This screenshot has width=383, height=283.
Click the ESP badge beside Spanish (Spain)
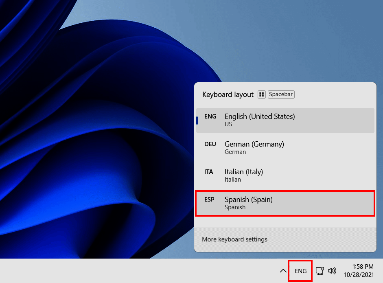click(x=209, y=200)
